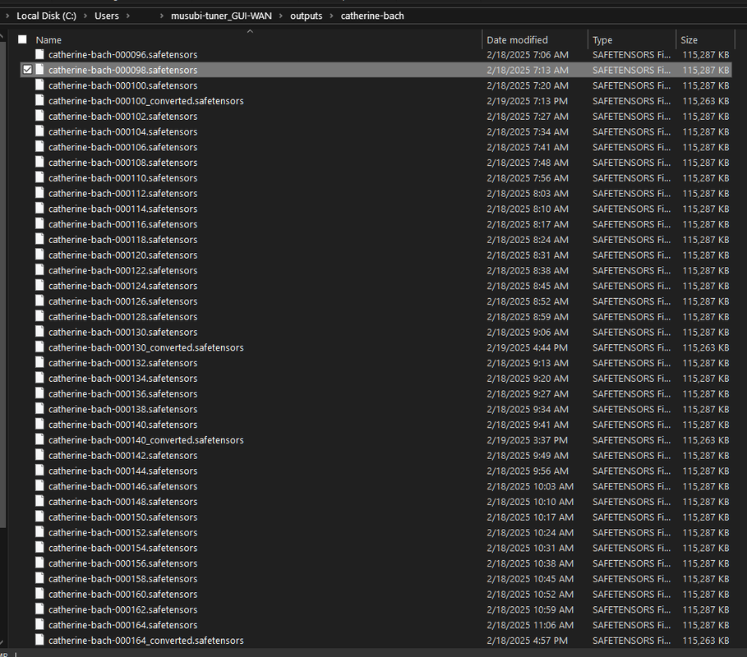The height and width of the screenshot is (657, 747).
Task: Click file icon of catherine-bach-000140_converted.safetensors
Action: [39, 439]
